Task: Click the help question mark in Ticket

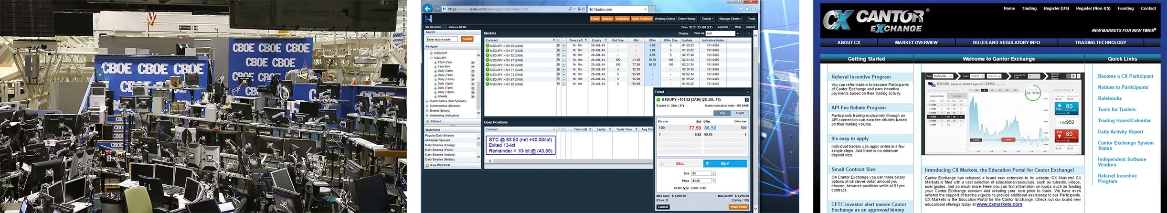Action: [746, 99]
